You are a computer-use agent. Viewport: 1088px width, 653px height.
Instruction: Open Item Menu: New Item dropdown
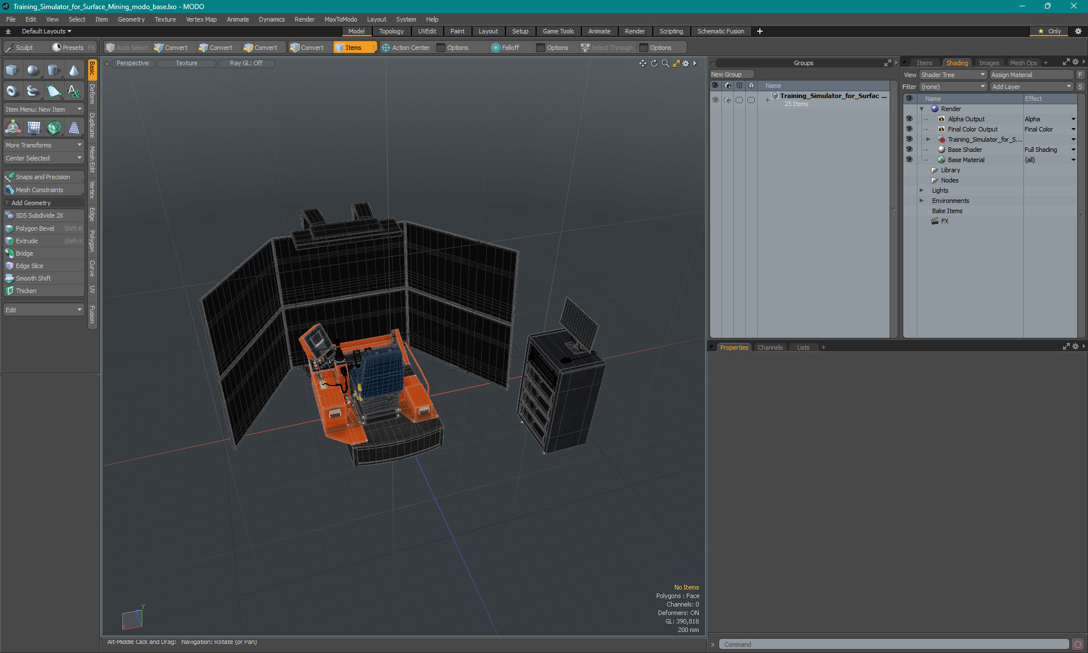(44, 109)
